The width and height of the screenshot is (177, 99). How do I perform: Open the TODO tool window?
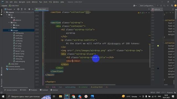pos(23,90)
